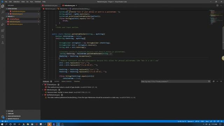
Task: Close the Palindrome.java editor tab
Action: point(77,6)
